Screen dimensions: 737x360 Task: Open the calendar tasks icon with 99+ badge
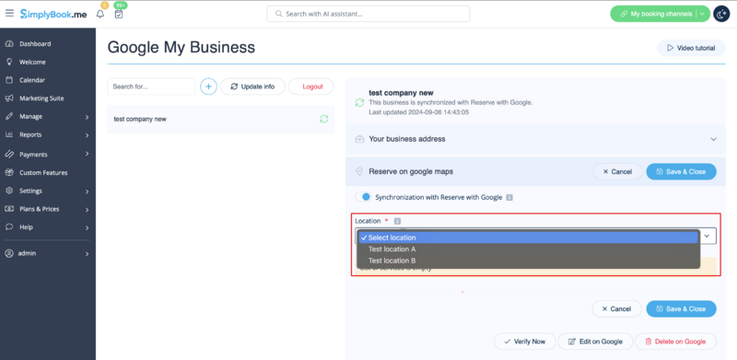pos(119,14)
